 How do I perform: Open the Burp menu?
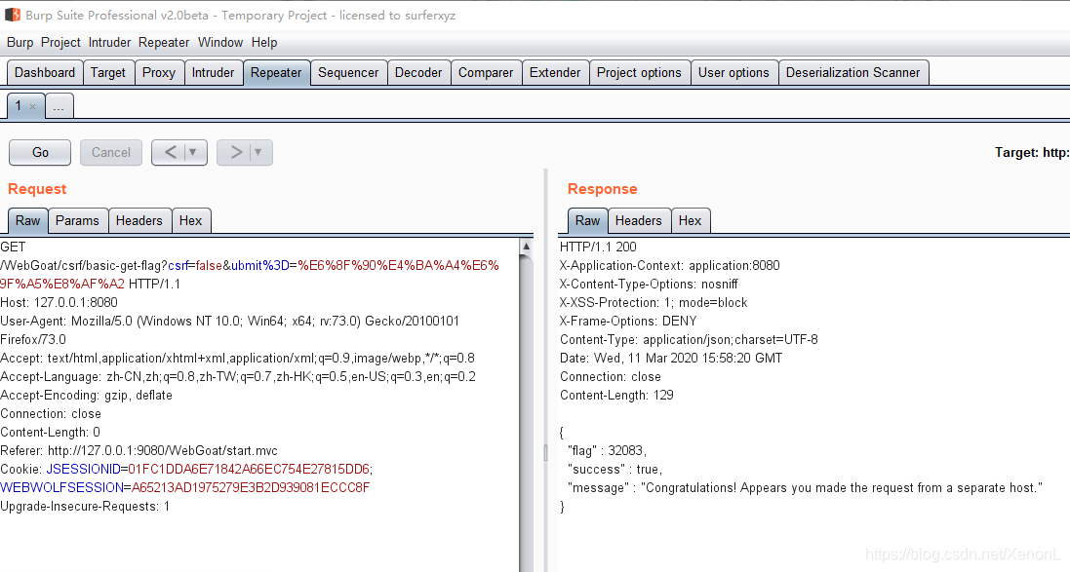click(x=20, y=42)
